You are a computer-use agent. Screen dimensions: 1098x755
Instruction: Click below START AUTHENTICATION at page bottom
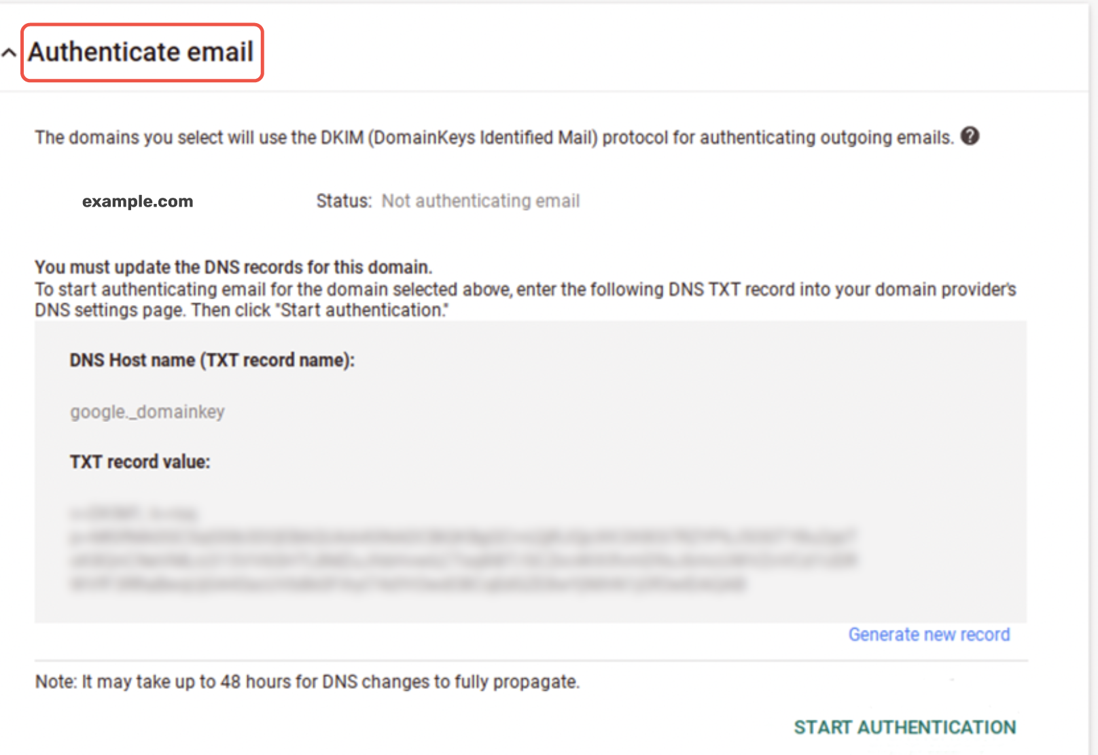(x=904, y=748)
